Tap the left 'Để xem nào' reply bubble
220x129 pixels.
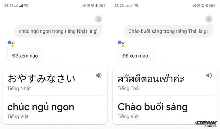coord(25,56)
